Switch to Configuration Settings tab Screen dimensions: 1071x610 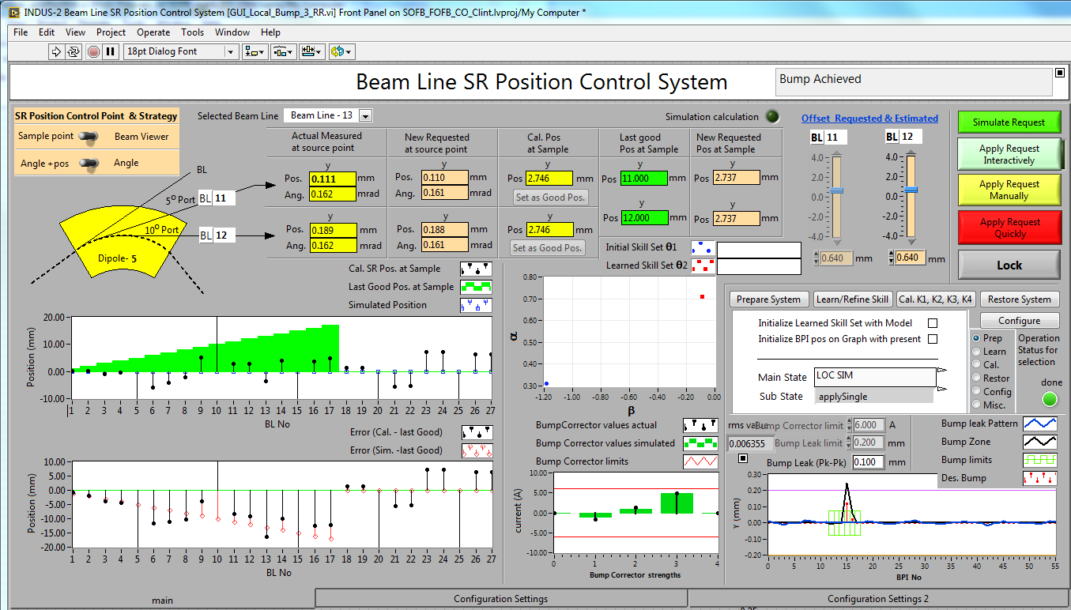tap(501, 599)
